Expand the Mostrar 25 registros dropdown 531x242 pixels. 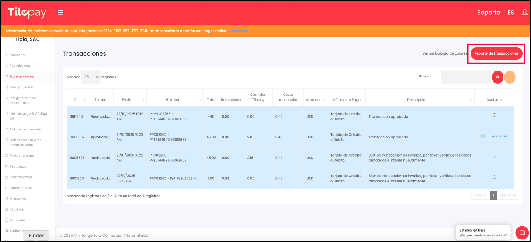91,77
